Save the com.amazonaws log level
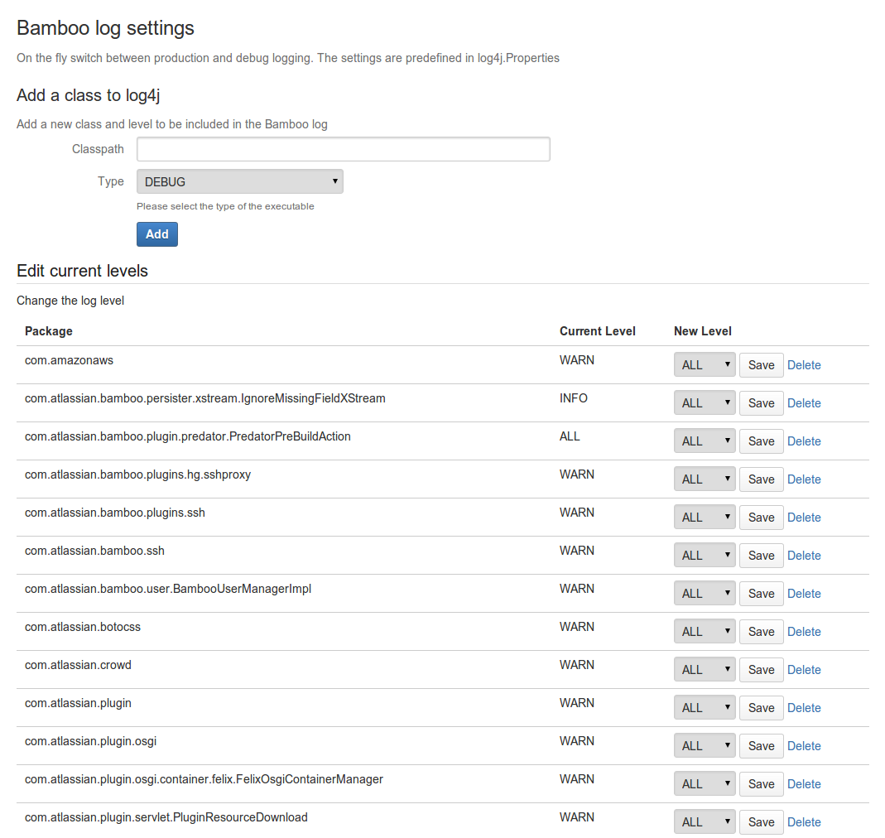 762,365
